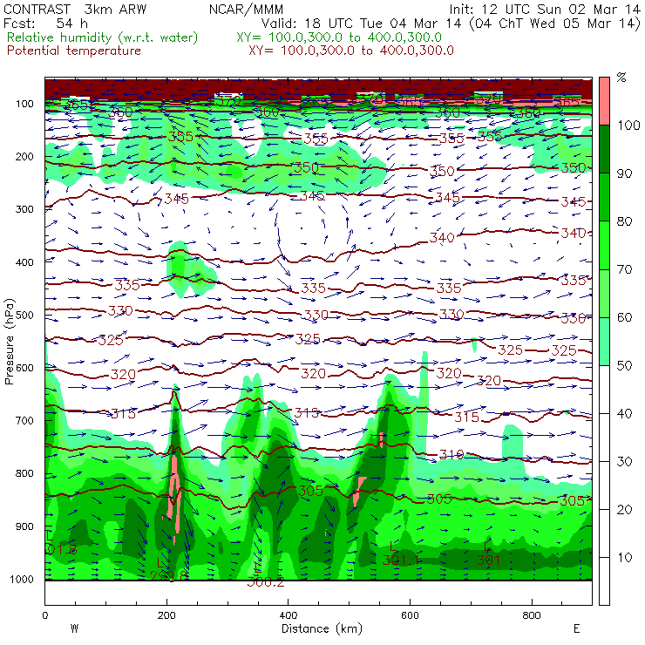Click the 600 hPa pressure tick label

[24, 368]
